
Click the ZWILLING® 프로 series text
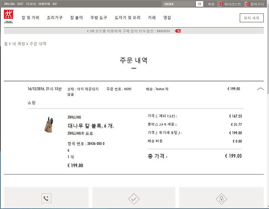[x=80, y=133]
